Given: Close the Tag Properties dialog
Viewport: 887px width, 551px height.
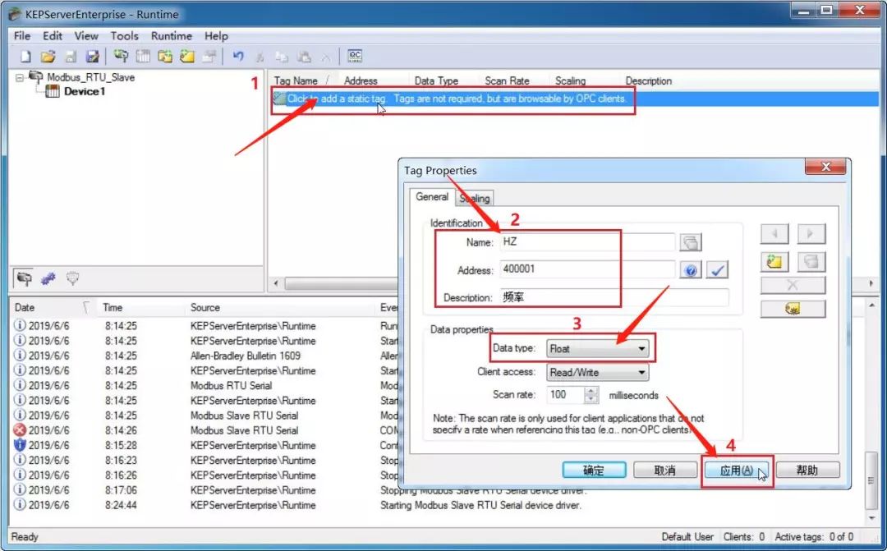Looking at the screenshot, I should click(x=825, y=167).
